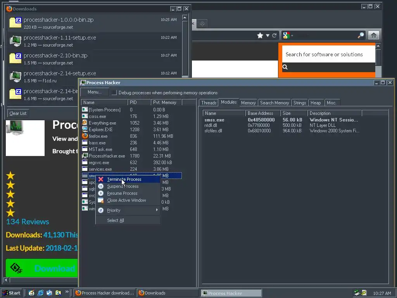Open the Search Memory tab
This screenshot has width=397, height=298.
point(274,102)
